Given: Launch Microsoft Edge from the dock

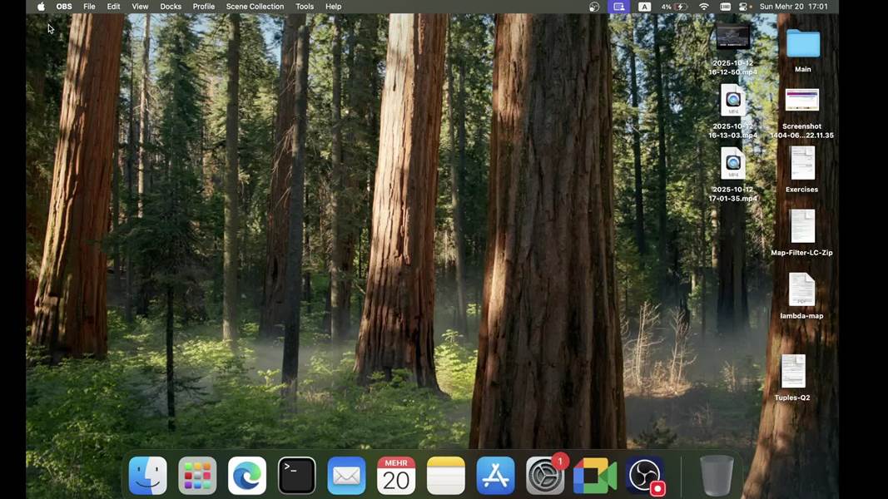Looking at the screenshot, I should tap(247, 477).
